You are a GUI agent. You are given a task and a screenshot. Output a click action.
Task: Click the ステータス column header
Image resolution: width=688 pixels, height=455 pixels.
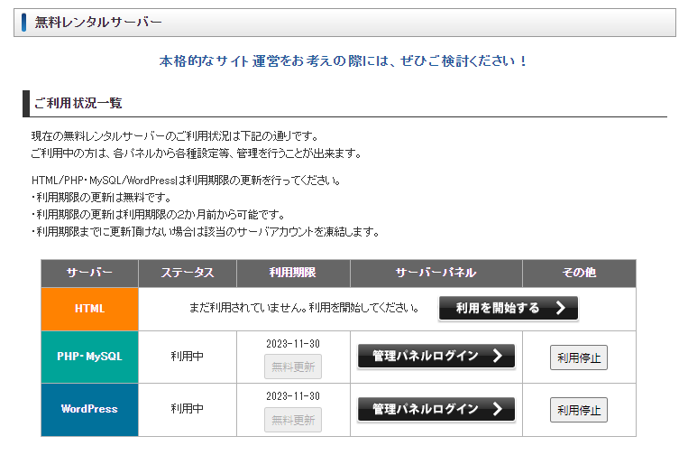[188, 273]
